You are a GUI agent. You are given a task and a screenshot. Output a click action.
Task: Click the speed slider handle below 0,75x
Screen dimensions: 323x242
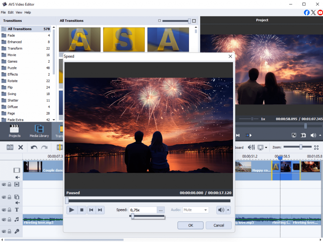click(133, 216)
